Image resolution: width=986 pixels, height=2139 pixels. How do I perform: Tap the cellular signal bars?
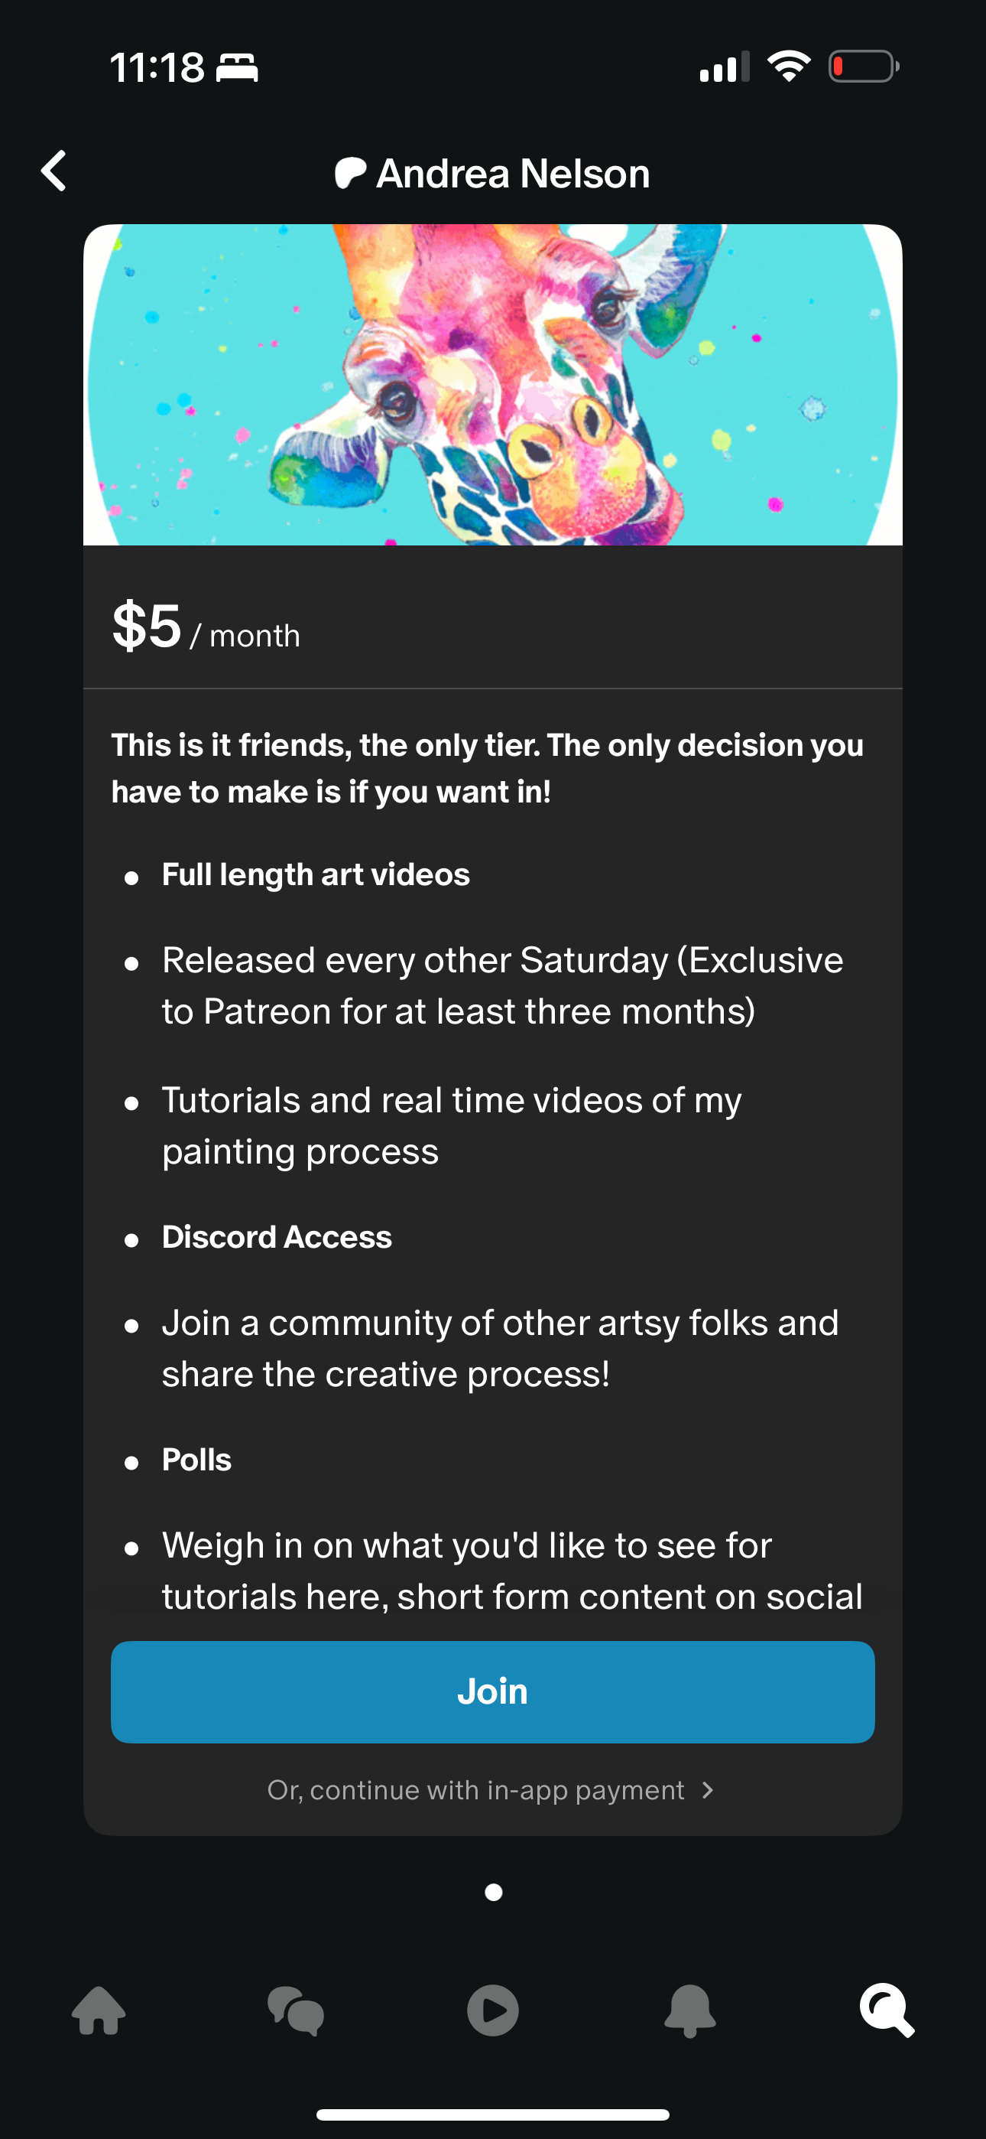point(724,67)
